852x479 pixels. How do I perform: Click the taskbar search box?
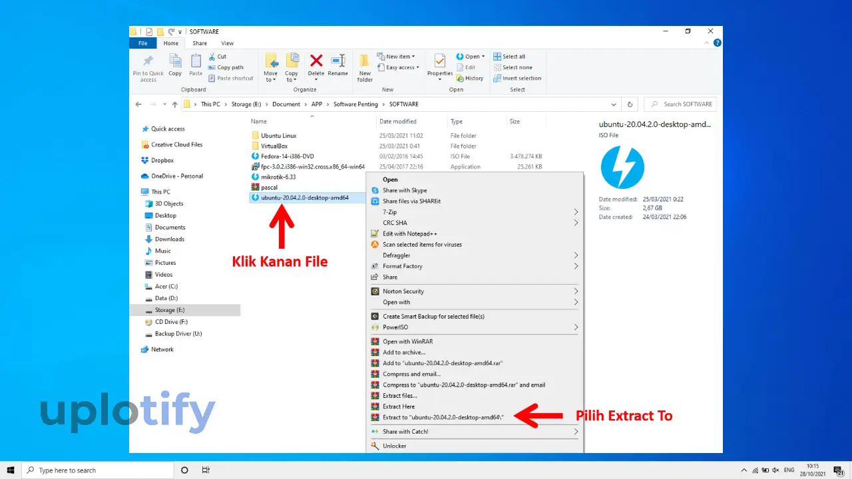[97, 470]
